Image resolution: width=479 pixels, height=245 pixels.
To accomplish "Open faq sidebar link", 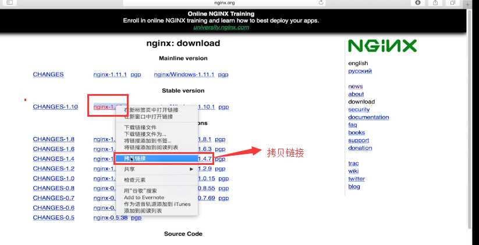I will click(x=352, y=125).
